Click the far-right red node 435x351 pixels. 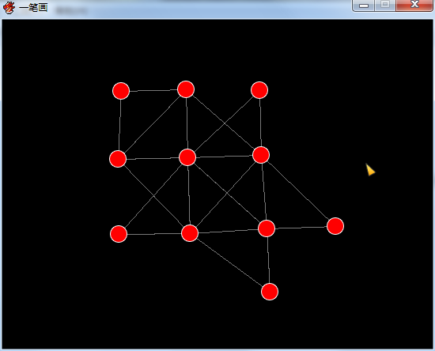335,226
